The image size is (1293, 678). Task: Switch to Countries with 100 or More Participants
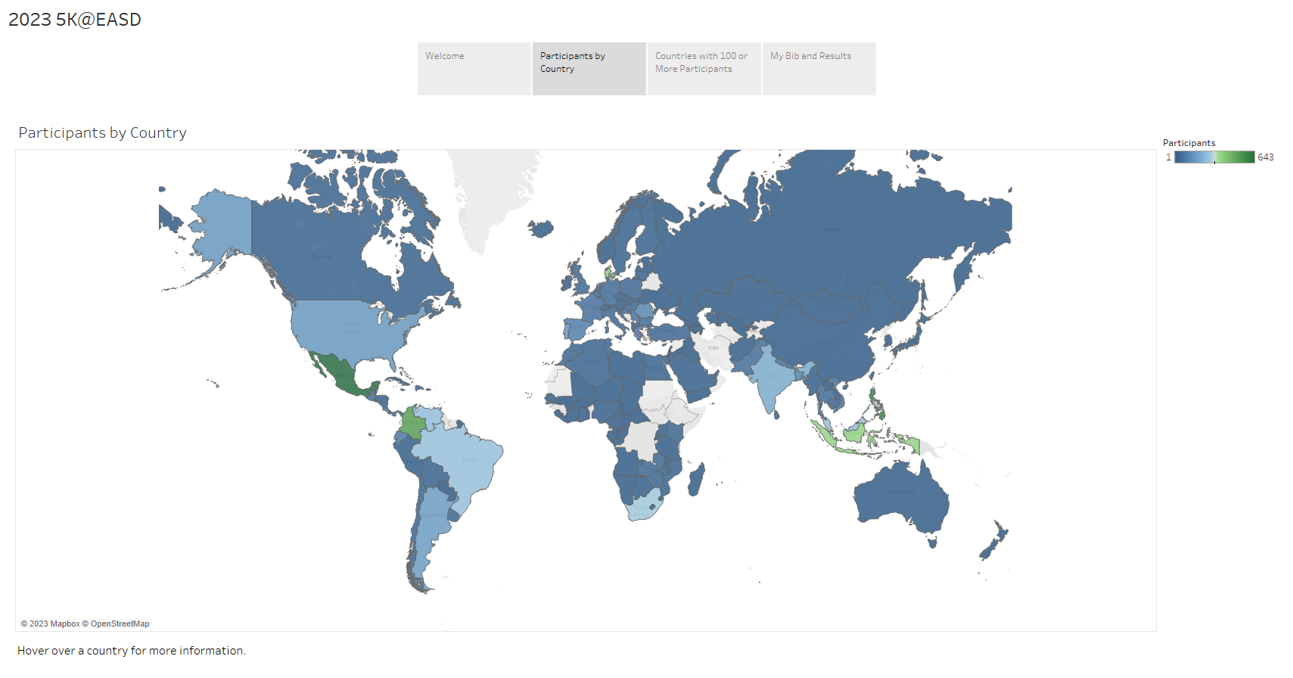pyautogui.click(x=704, y=68)
